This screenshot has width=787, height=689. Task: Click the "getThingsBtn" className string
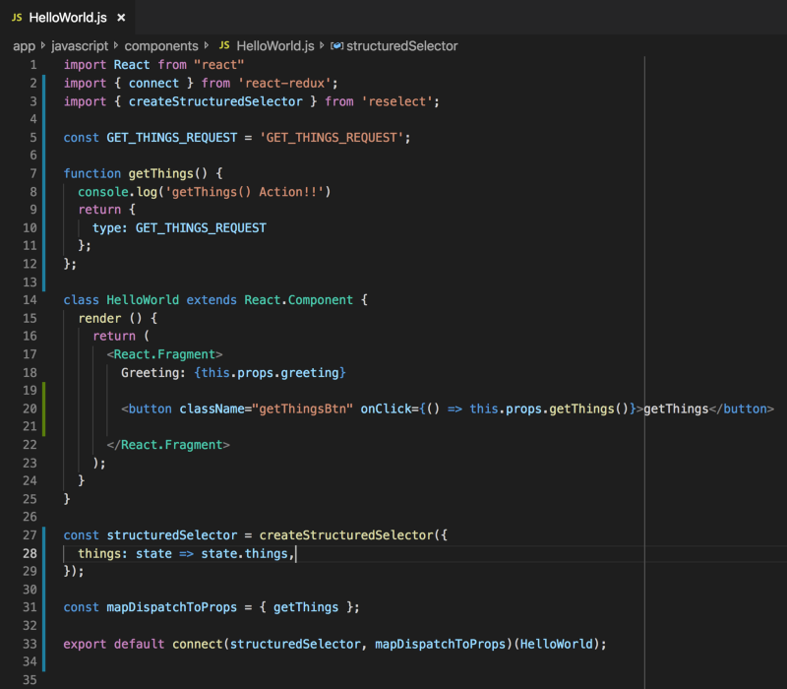tap(302, 408)
